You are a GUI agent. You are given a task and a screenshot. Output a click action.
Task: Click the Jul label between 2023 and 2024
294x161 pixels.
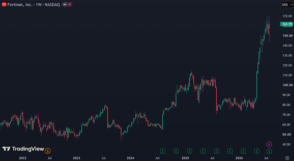103,158
